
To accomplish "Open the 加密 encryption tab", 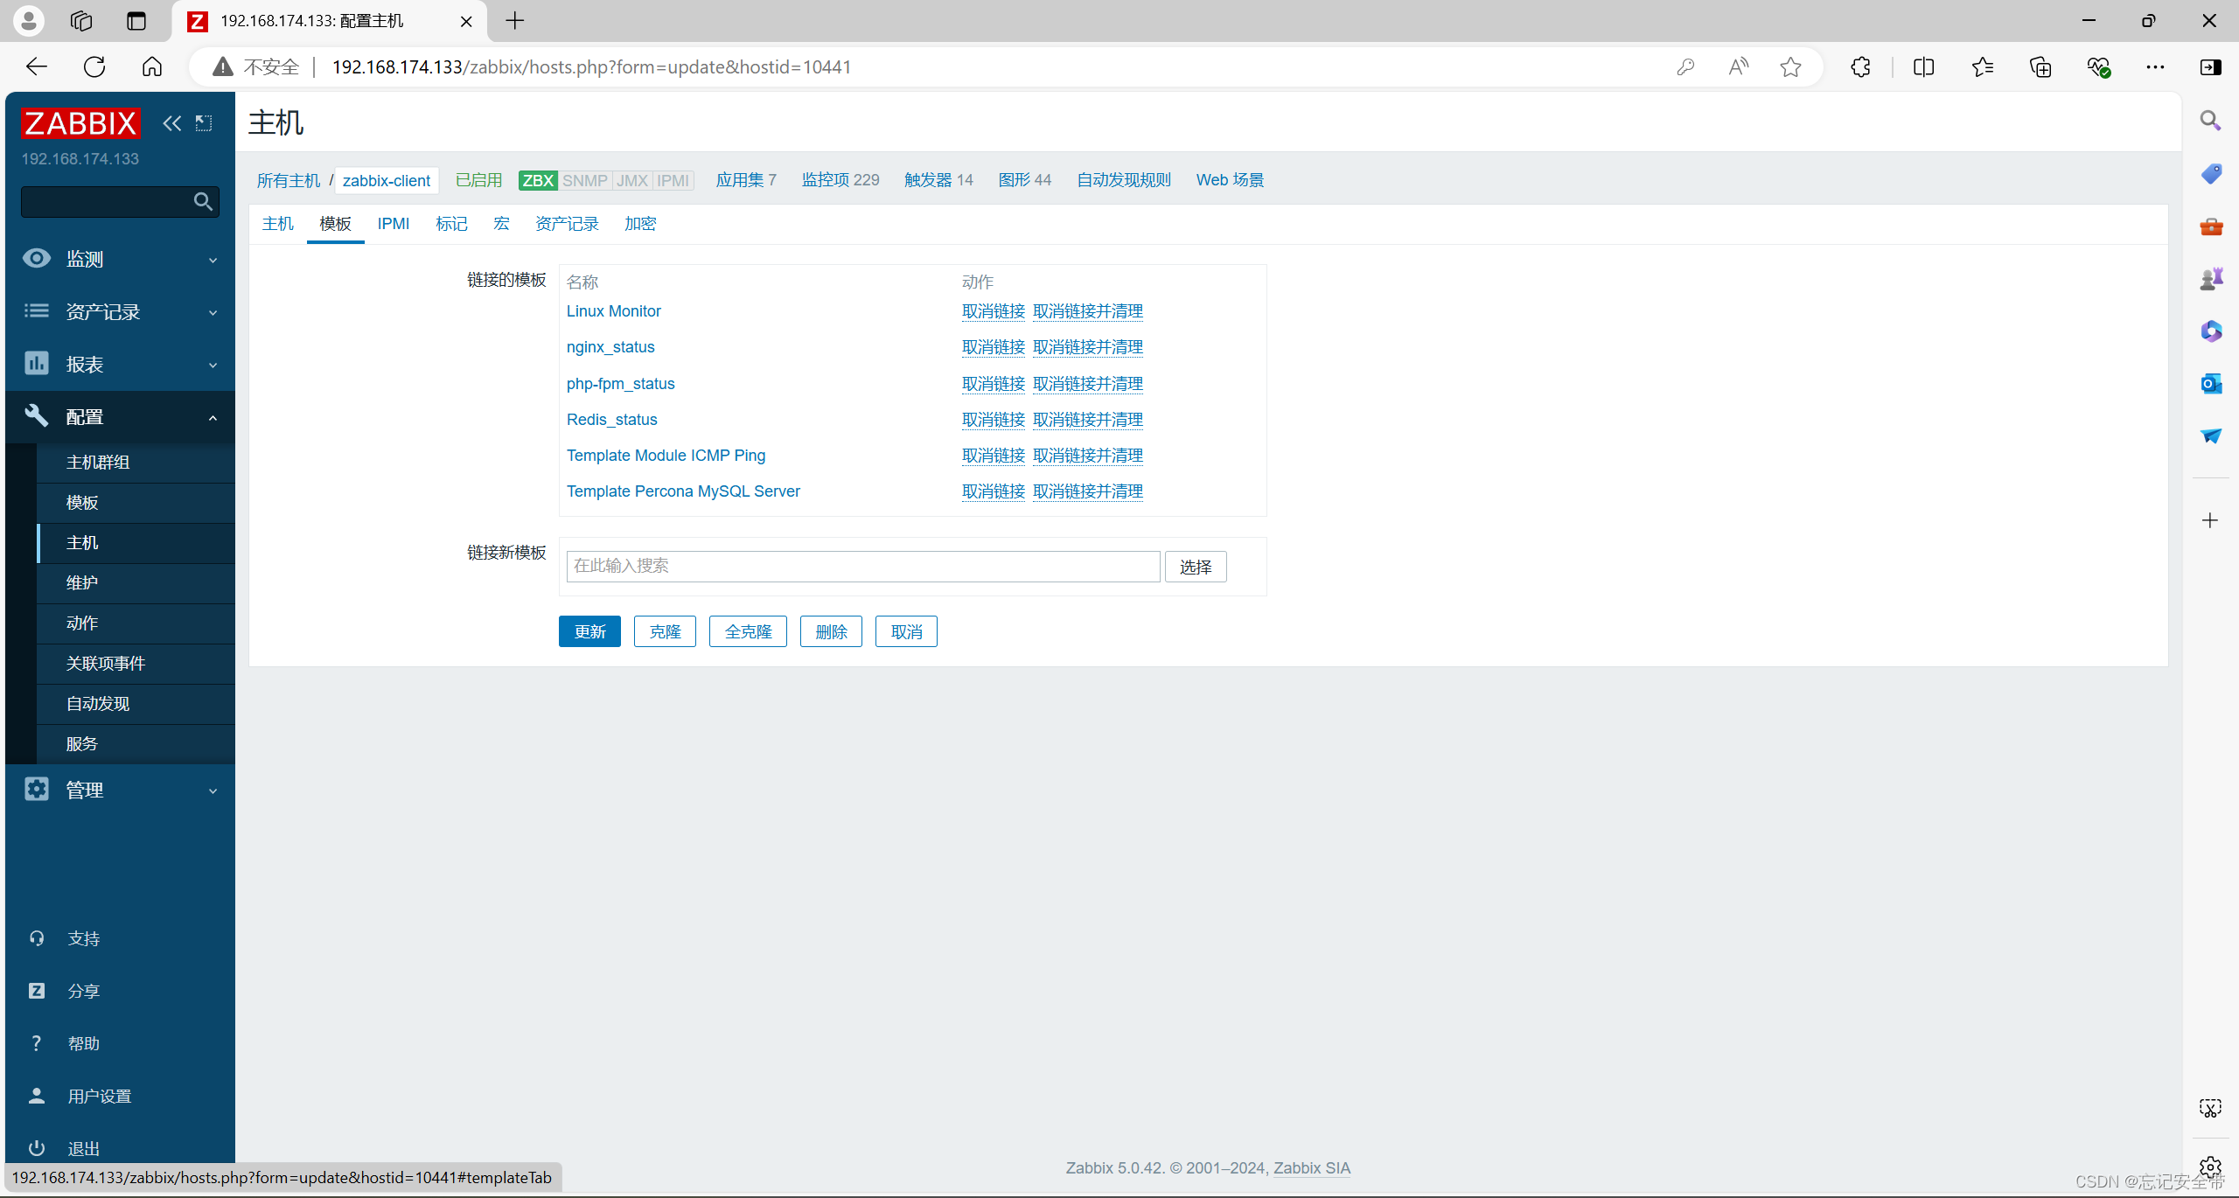I will [x=639, y=224].
